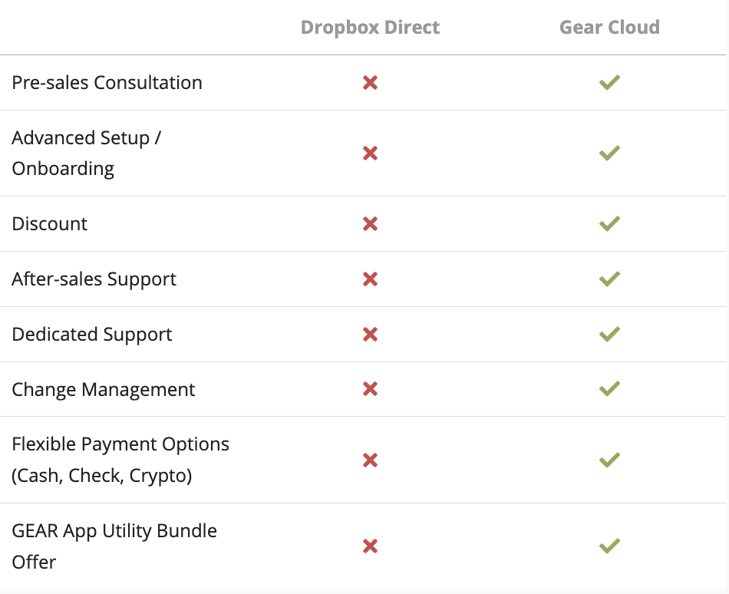This screenshot has width=729, height=594.
Task: Click red X for After-sales Support
Action: pyautogui.click(x=370, y=279)
